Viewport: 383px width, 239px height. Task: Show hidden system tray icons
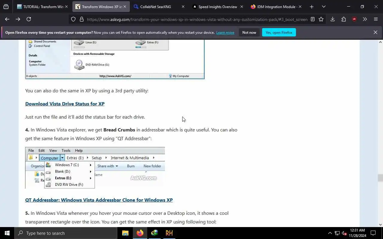tap(330, 233)
